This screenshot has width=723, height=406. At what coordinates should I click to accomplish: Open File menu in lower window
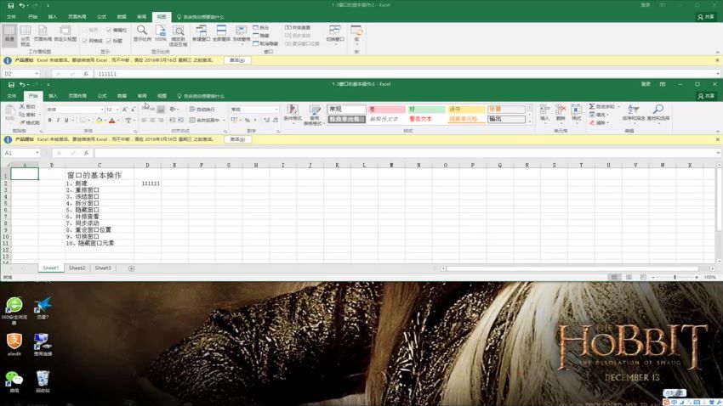[12, 96]
